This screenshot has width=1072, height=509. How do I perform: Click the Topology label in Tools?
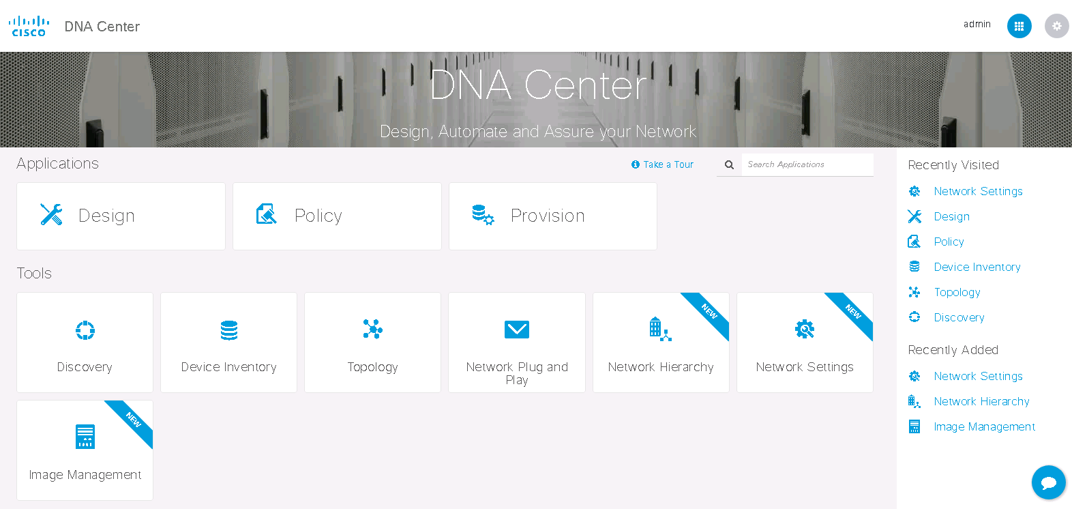click(x=372, y=367)
